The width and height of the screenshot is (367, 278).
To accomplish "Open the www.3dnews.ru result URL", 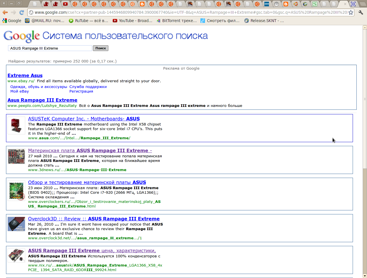I will [77, 170].
